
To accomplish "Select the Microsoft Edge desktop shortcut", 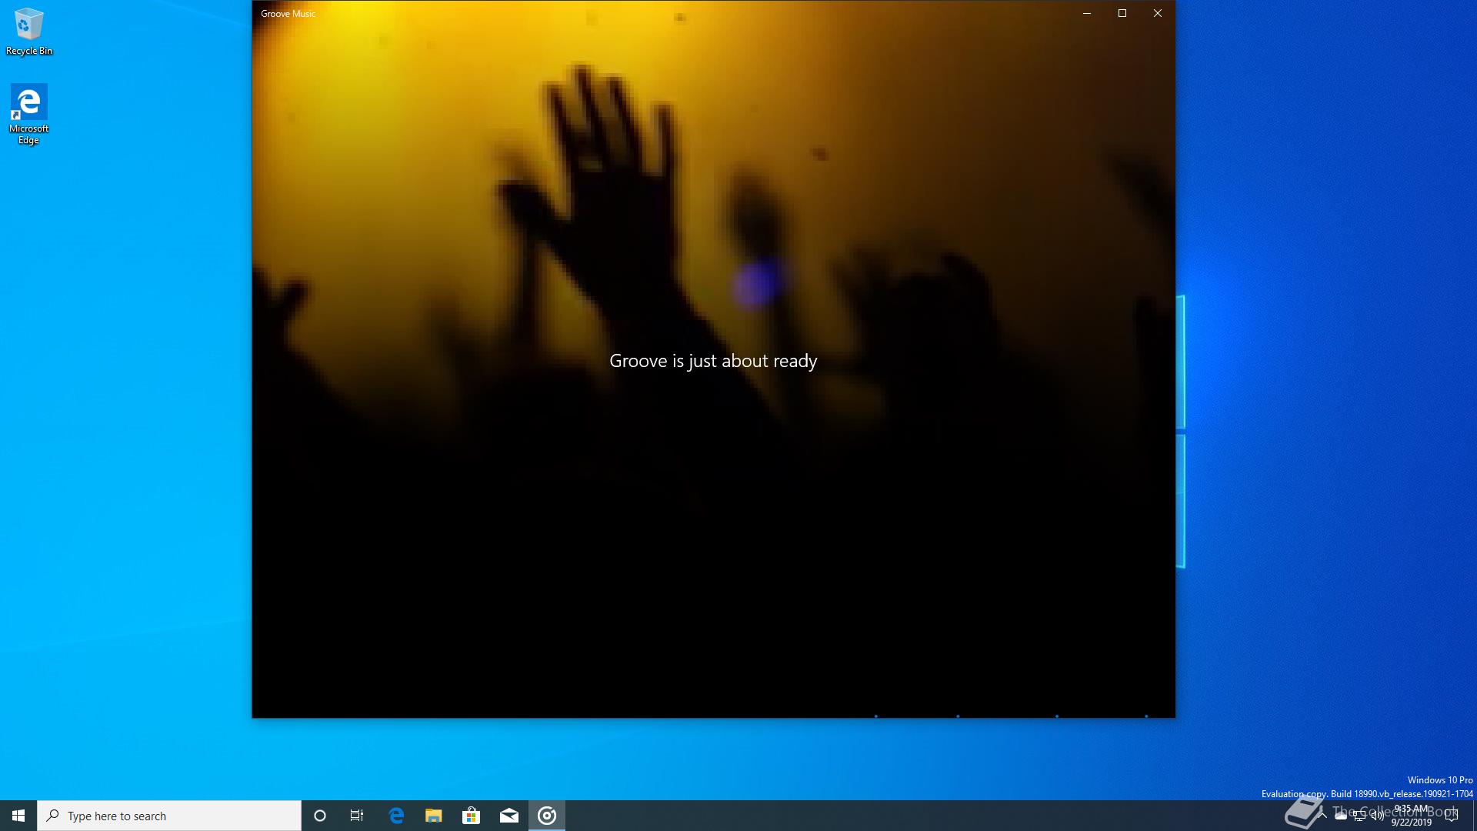I will [28, 114].
